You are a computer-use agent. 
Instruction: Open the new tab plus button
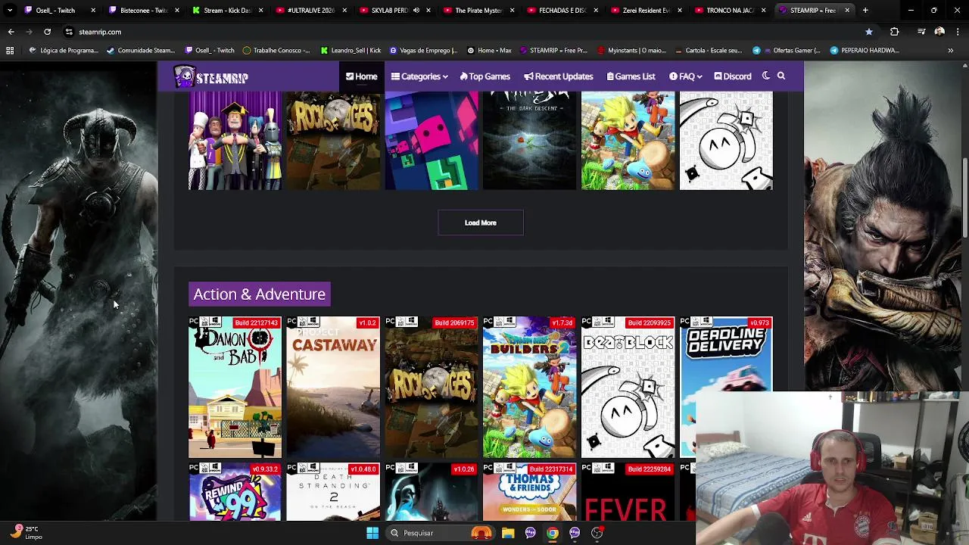tap(865, 11)
